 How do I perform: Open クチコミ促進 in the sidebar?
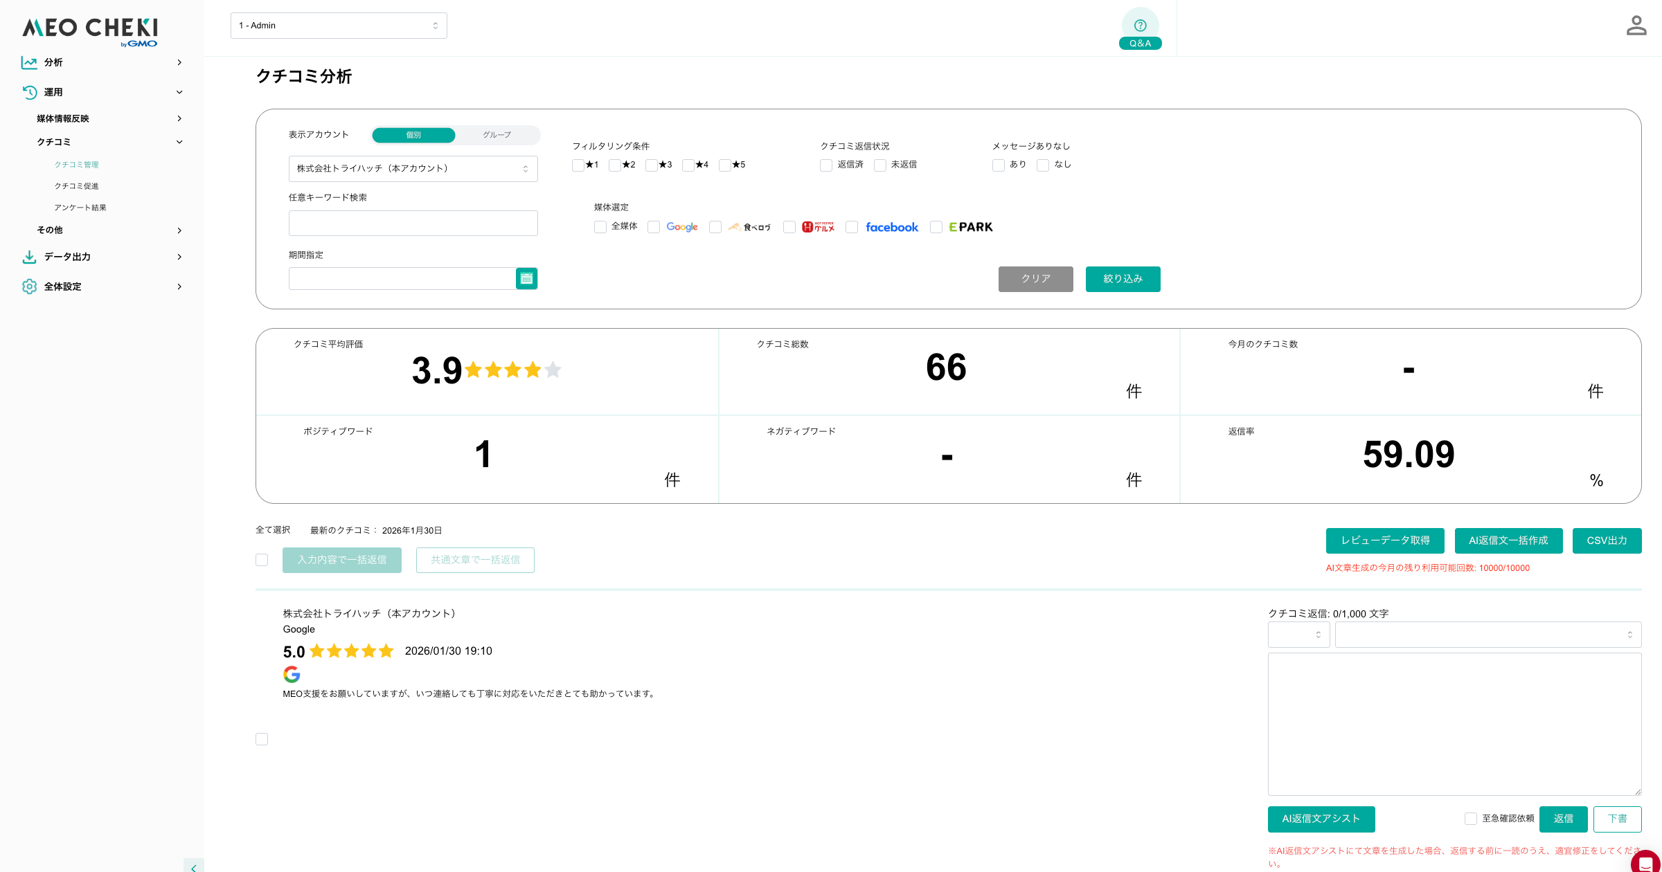click(77, 186)
